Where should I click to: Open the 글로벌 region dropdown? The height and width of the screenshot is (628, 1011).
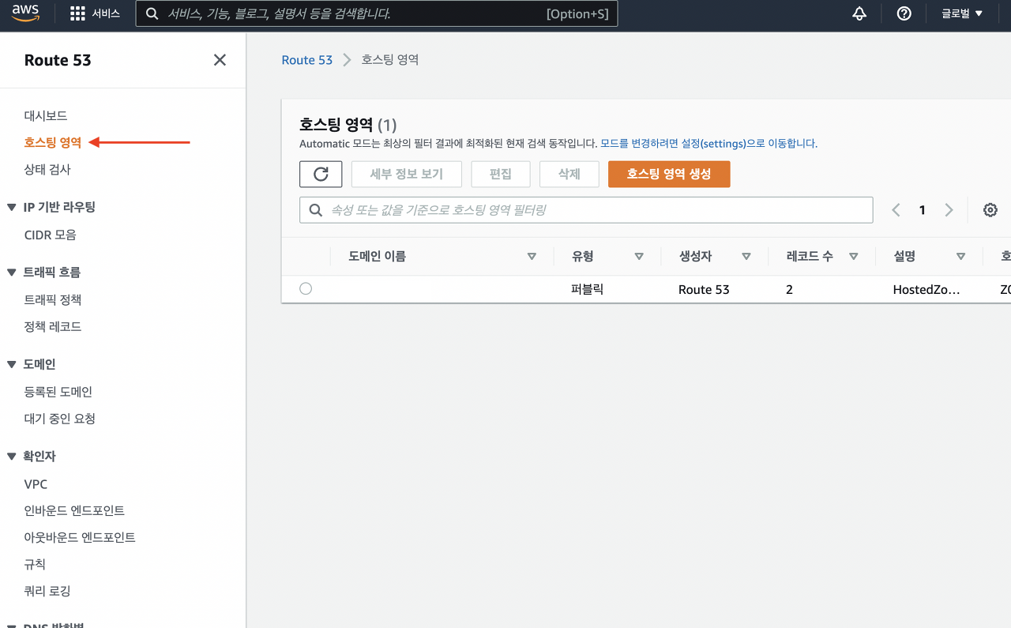(x=962, y=13)
